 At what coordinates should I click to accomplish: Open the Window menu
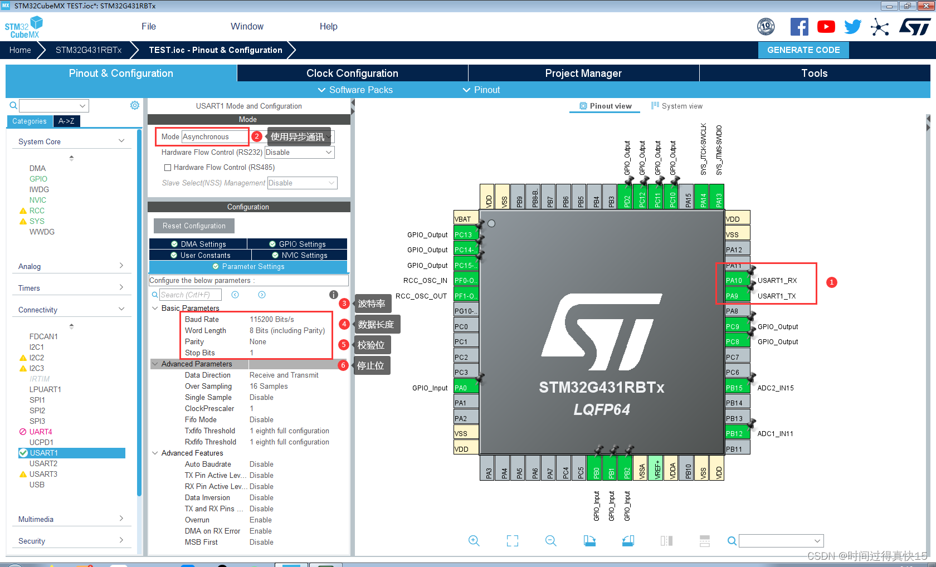[247, 26]
